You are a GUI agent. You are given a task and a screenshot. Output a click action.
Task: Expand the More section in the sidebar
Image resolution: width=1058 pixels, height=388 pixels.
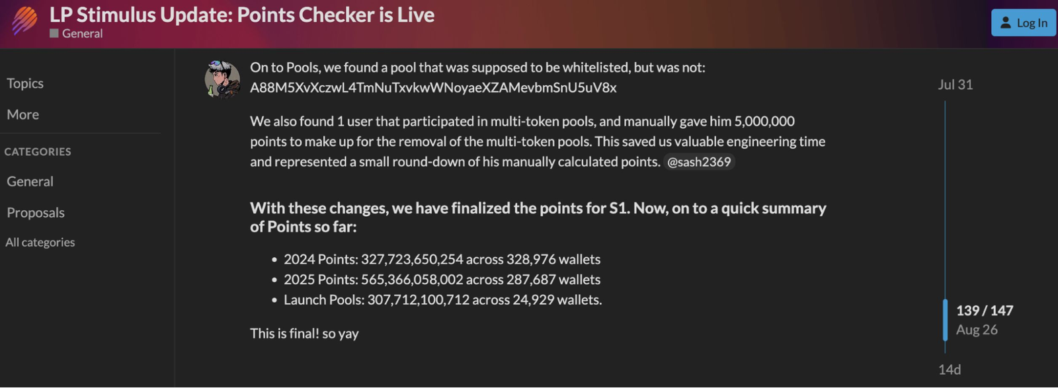click(x=22, y=114)
